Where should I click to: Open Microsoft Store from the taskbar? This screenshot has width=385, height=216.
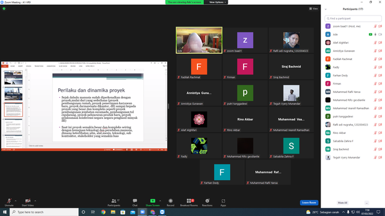(123, 212)
